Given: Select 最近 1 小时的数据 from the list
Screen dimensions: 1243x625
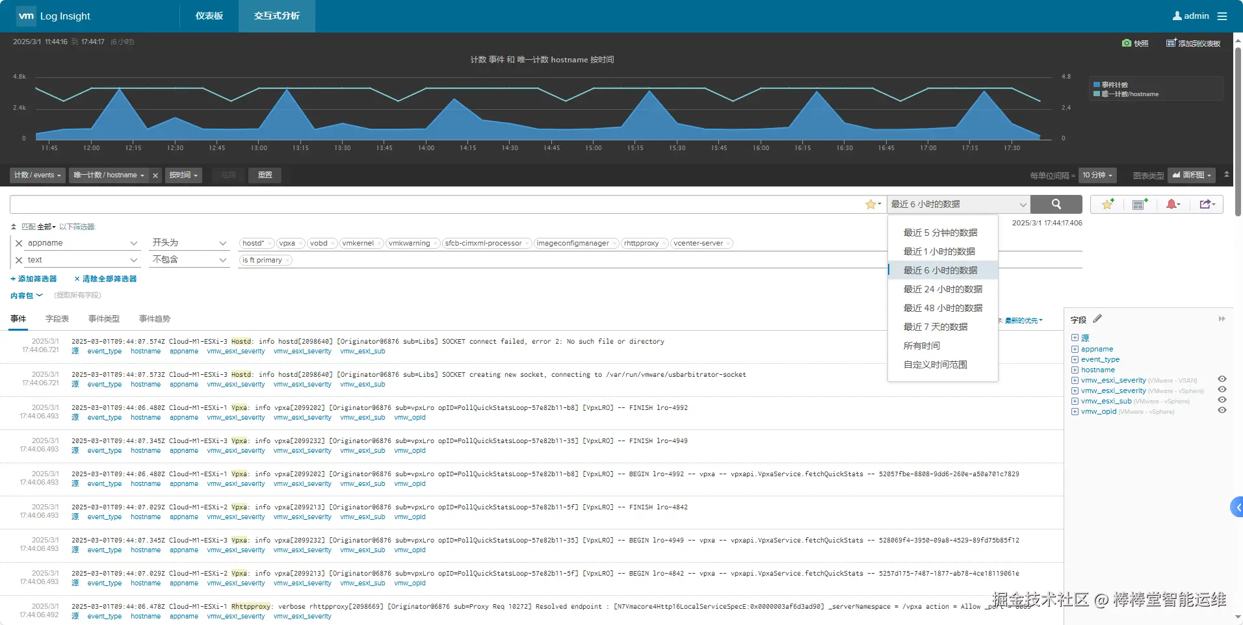Looking at the screenshot, I should [x=943, y=251].
